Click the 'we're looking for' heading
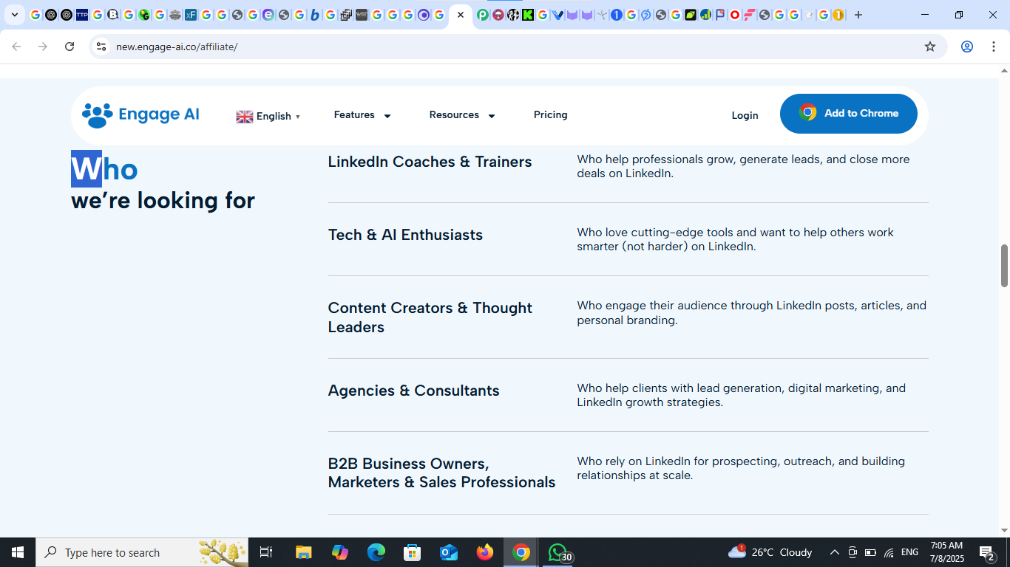Image resolution: width=1010 pixels, height=567 pixels. [163, 200]
